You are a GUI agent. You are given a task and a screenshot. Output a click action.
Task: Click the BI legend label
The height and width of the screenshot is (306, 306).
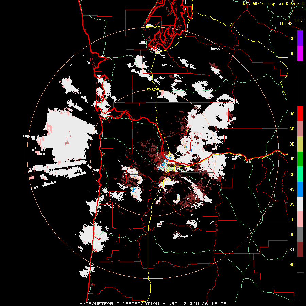coord(292,250)
